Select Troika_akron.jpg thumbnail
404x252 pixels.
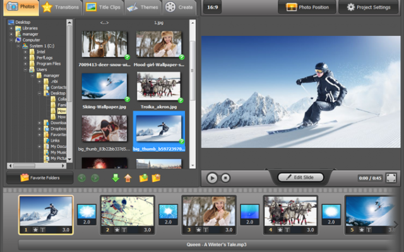pyautogui.click(x=158, y=86)
